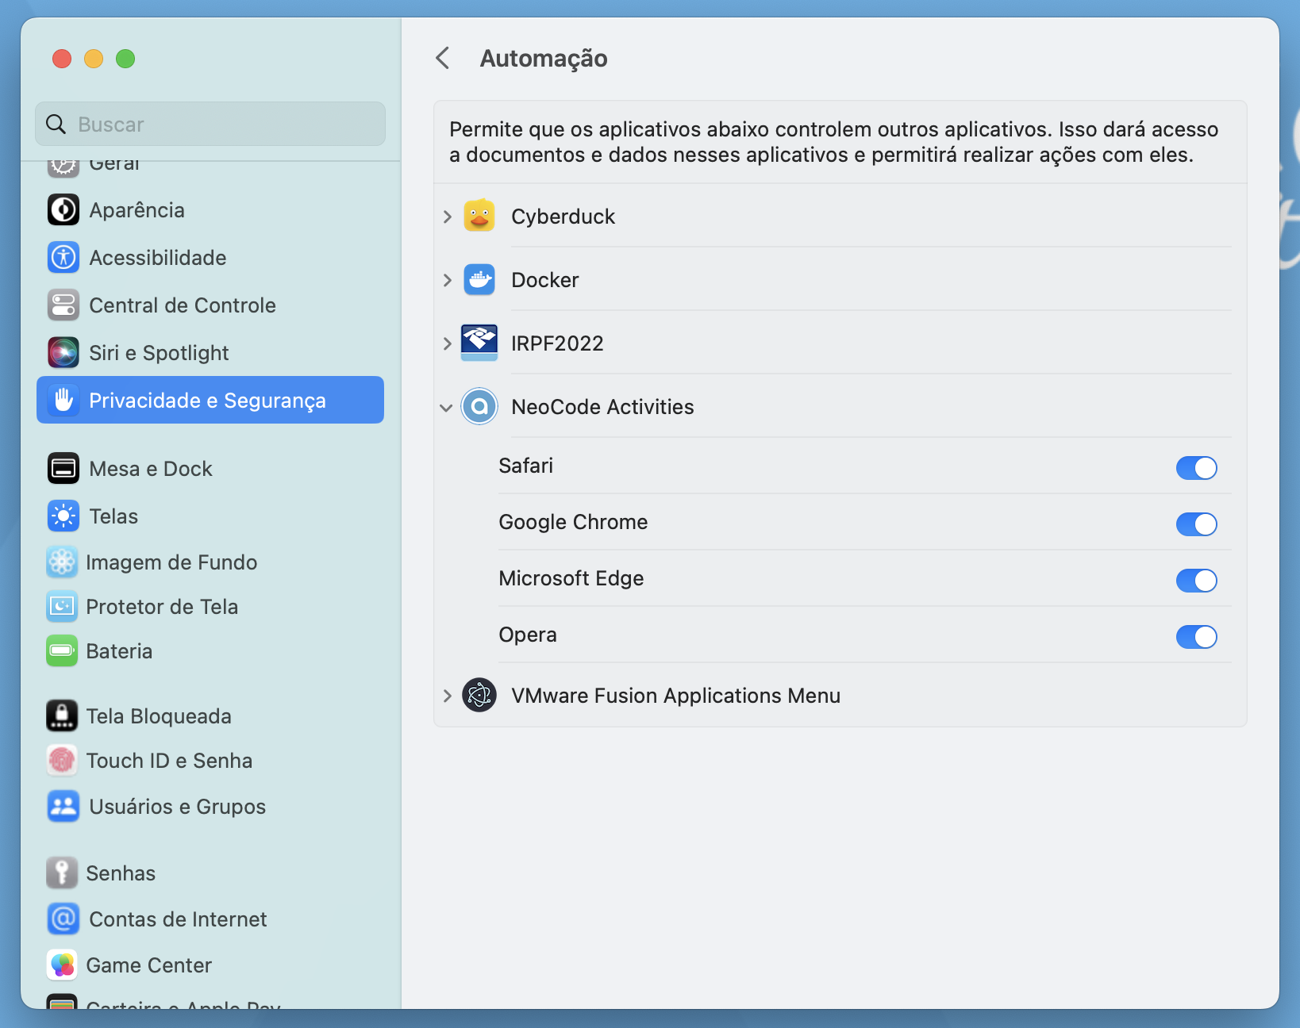Screen dimensions: 1300x1028
Task: Click the NeoCode Activities app icon
Action: click(479, 407)
